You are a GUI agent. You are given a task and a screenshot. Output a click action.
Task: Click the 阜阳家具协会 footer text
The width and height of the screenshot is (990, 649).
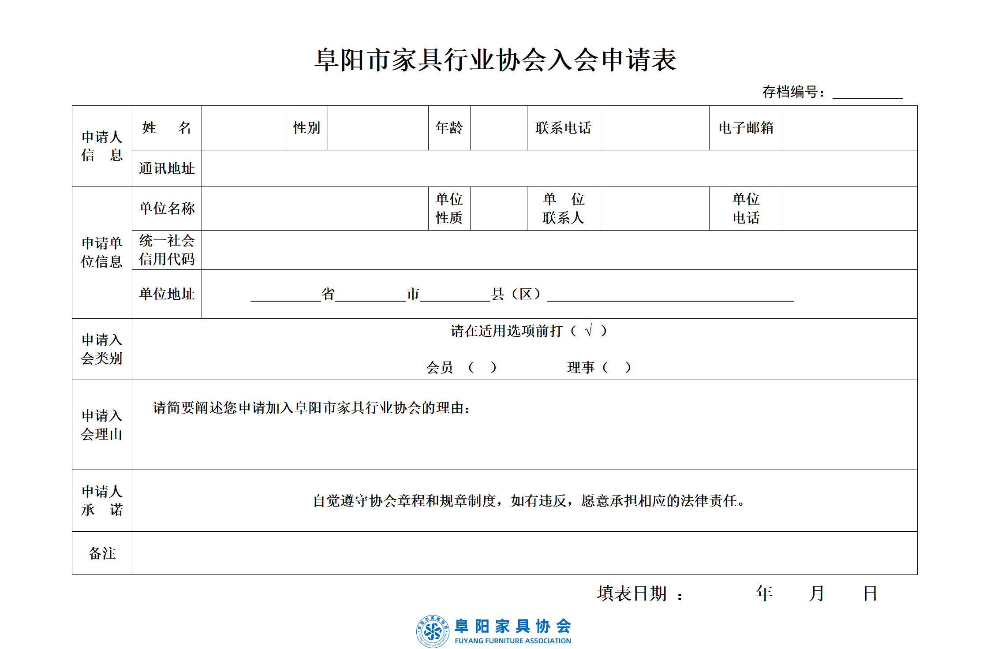point(513,626)
